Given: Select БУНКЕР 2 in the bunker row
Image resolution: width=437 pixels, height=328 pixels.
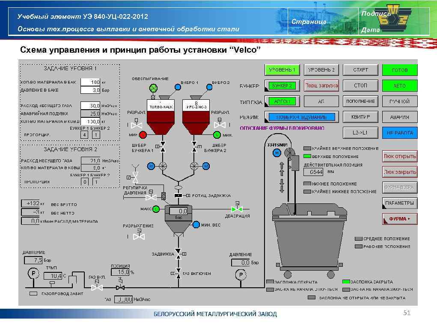Looking at the screenshot, I should click(282, 86).
